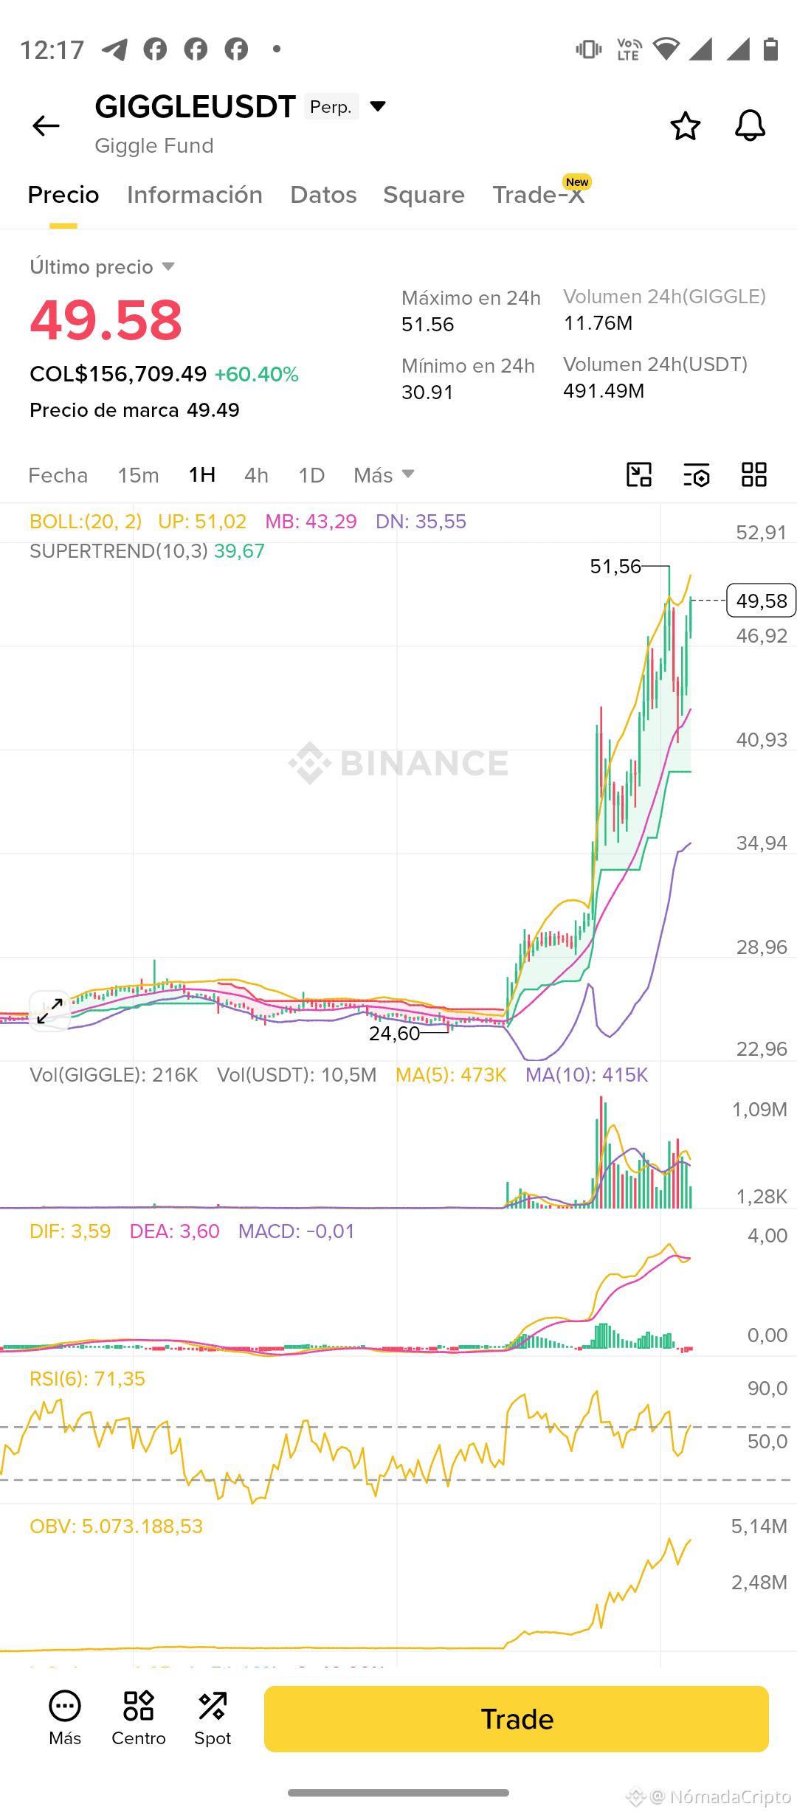Tap the DIF: 3,59 MACD label

click(70, 1231)
